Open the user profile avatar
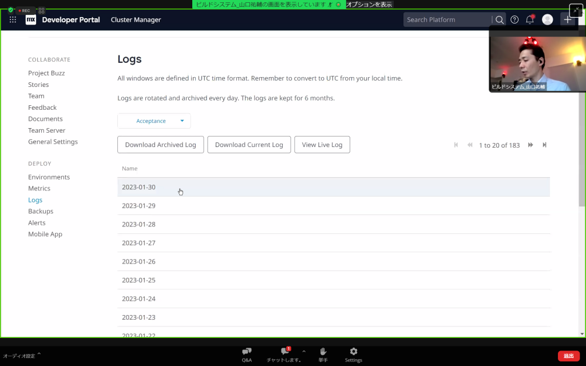This screenshot has width=586, height=366. [x=547, y=19]
